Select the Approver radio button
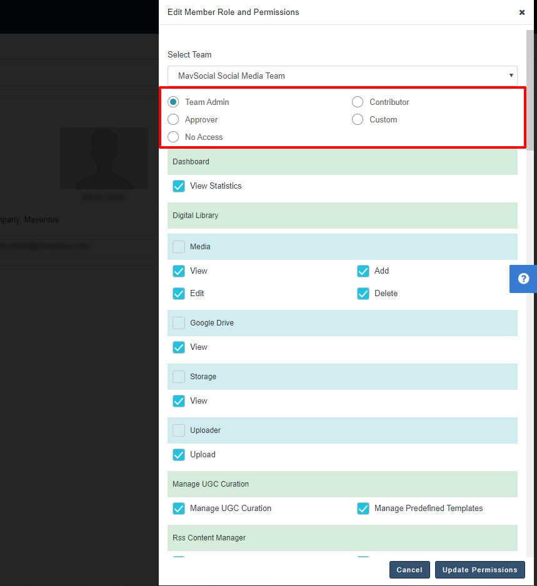 [x=174, y=119]
